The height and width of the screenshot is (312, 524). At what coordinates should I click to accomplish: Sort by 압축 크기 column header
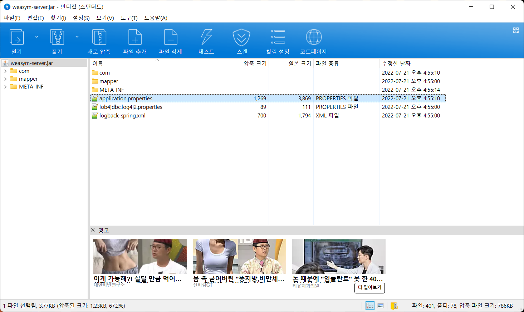255,63
